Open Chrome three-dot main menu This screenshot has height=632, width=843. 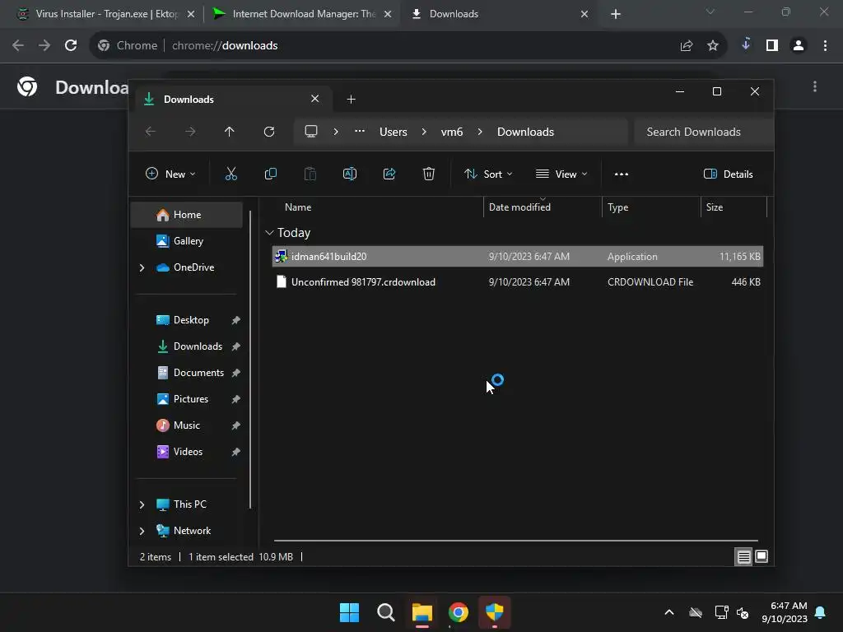pos(825,46)
